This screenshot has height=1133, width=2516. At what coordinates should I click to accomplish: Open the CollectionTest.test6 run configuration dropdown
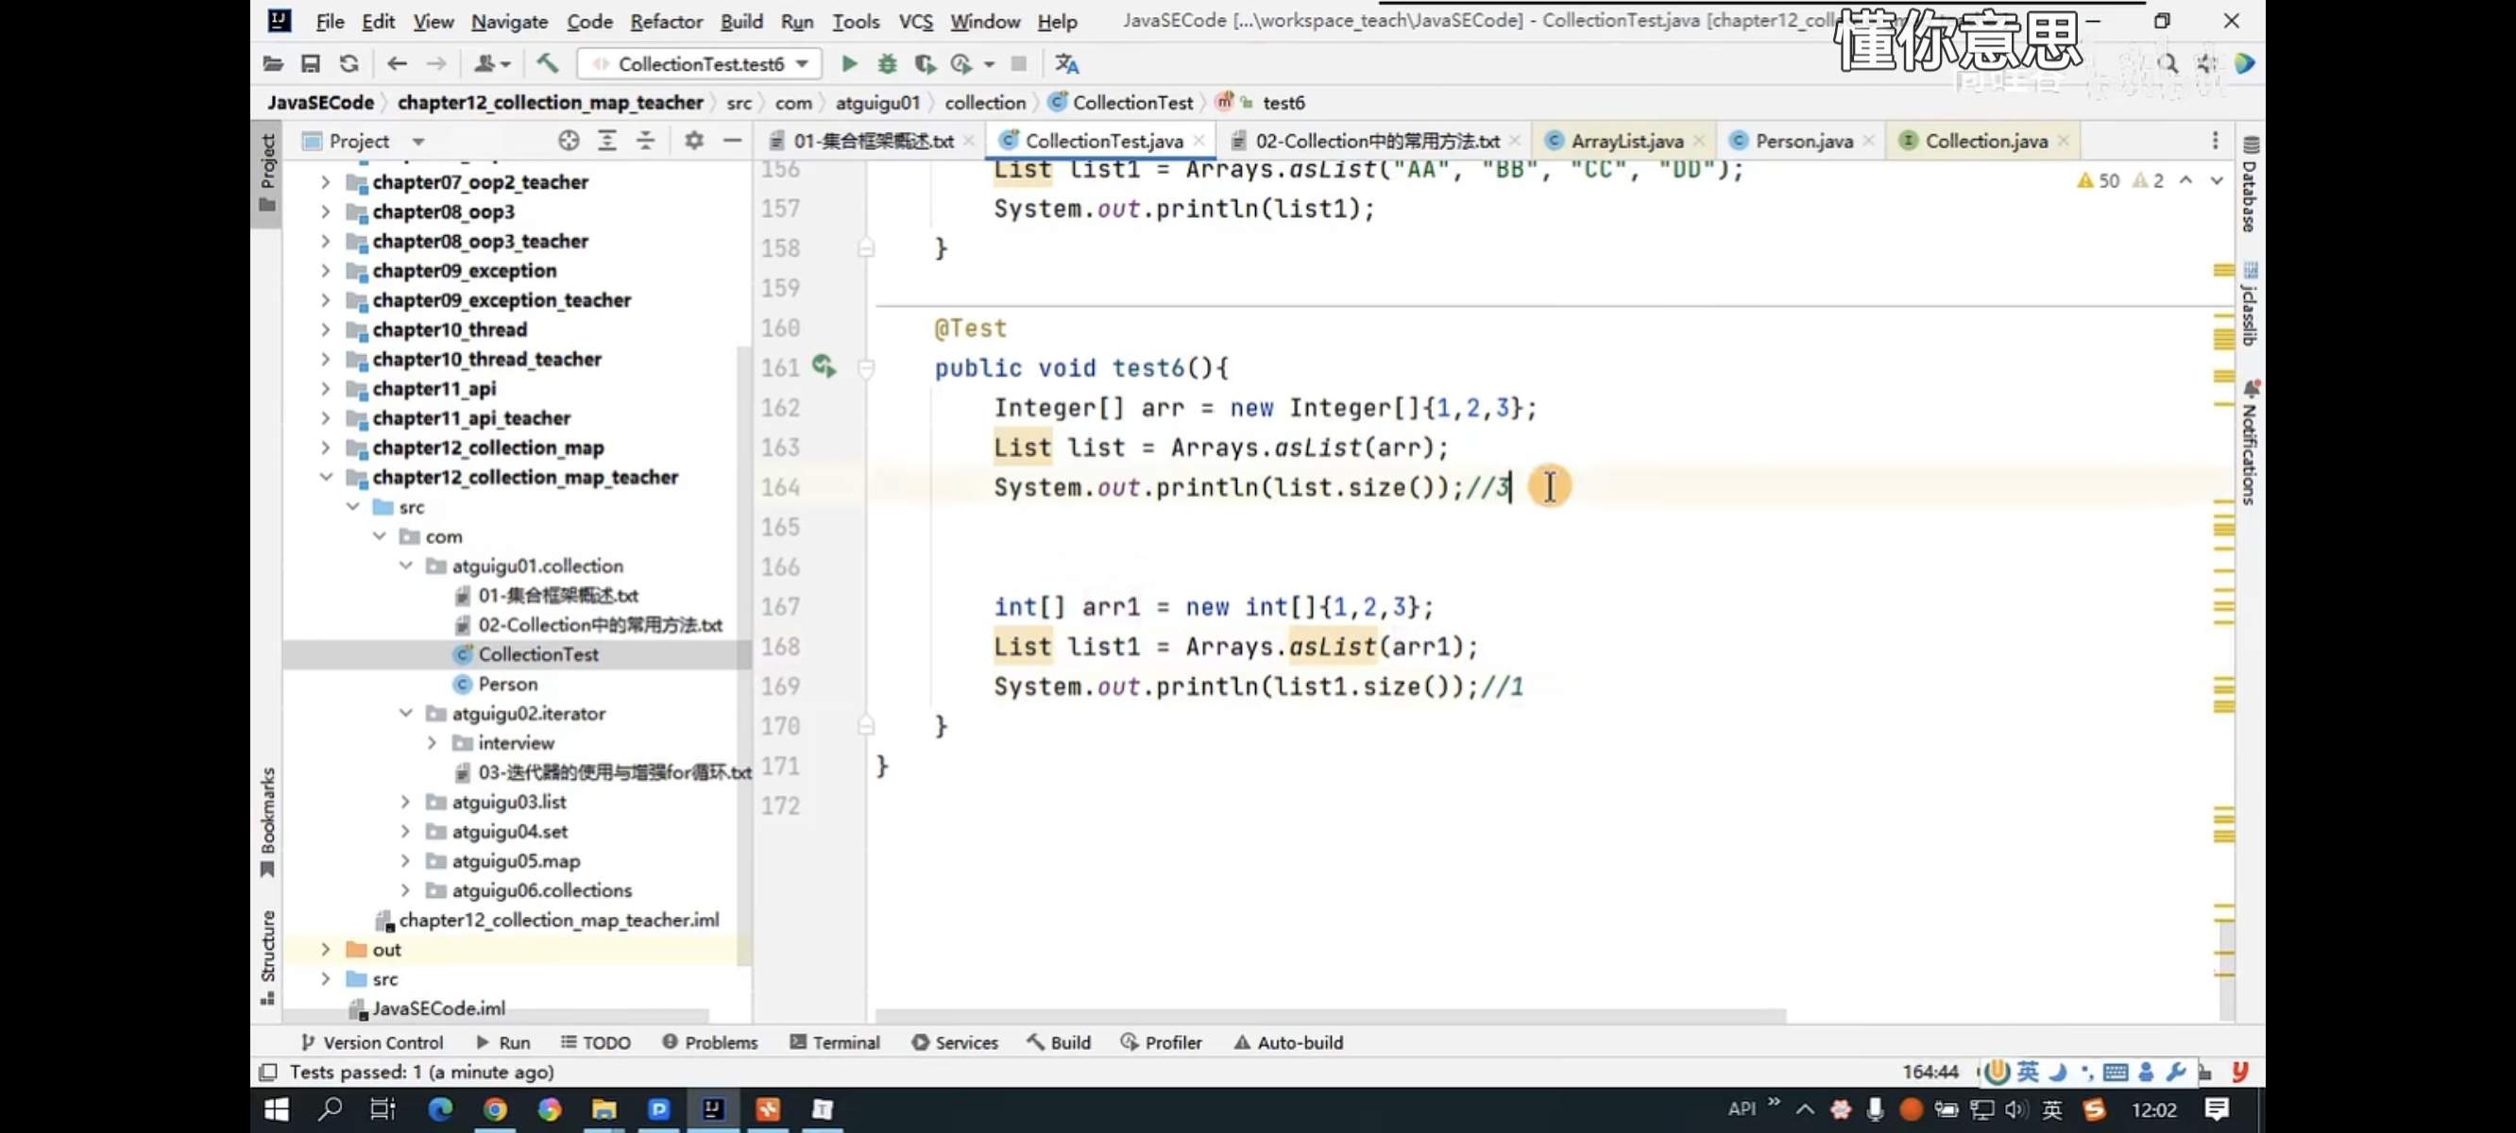pyautogui.click(x=702, y=63)
